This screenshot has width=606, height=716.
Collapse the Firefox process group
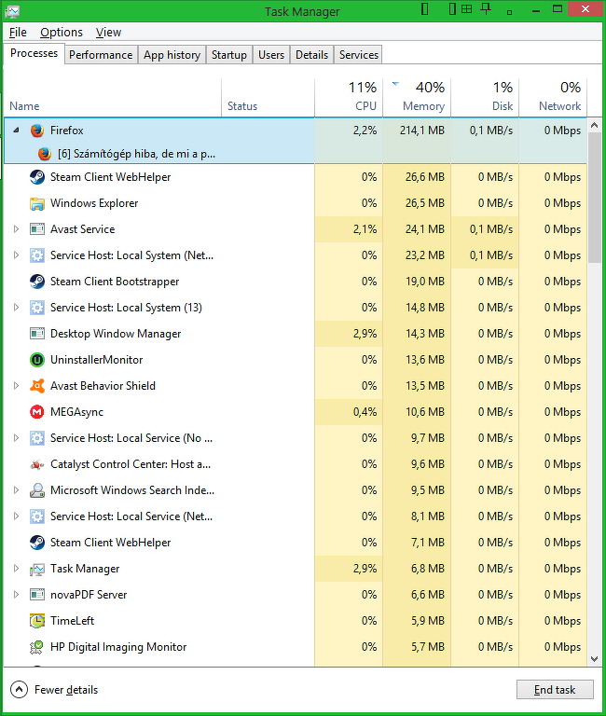(16, 131)
